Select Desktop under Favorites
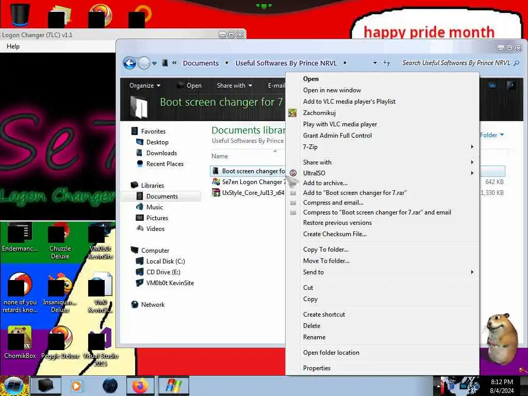 152,142
